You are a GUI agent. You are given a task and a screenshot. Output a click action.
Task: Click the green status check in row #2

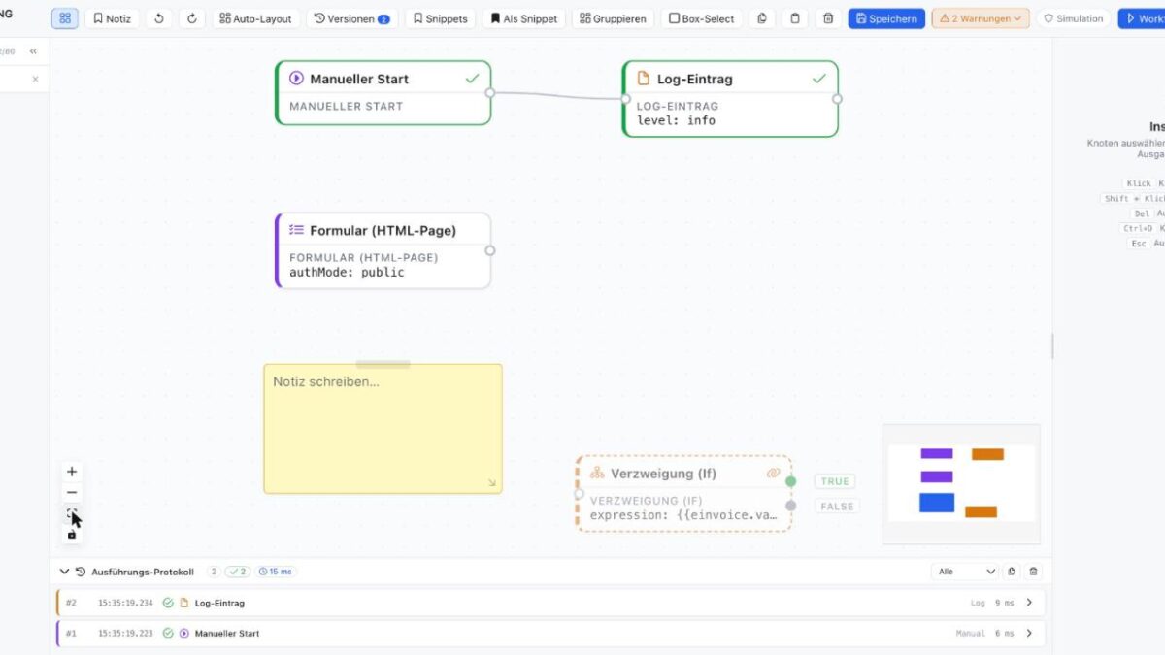point(168,603)
